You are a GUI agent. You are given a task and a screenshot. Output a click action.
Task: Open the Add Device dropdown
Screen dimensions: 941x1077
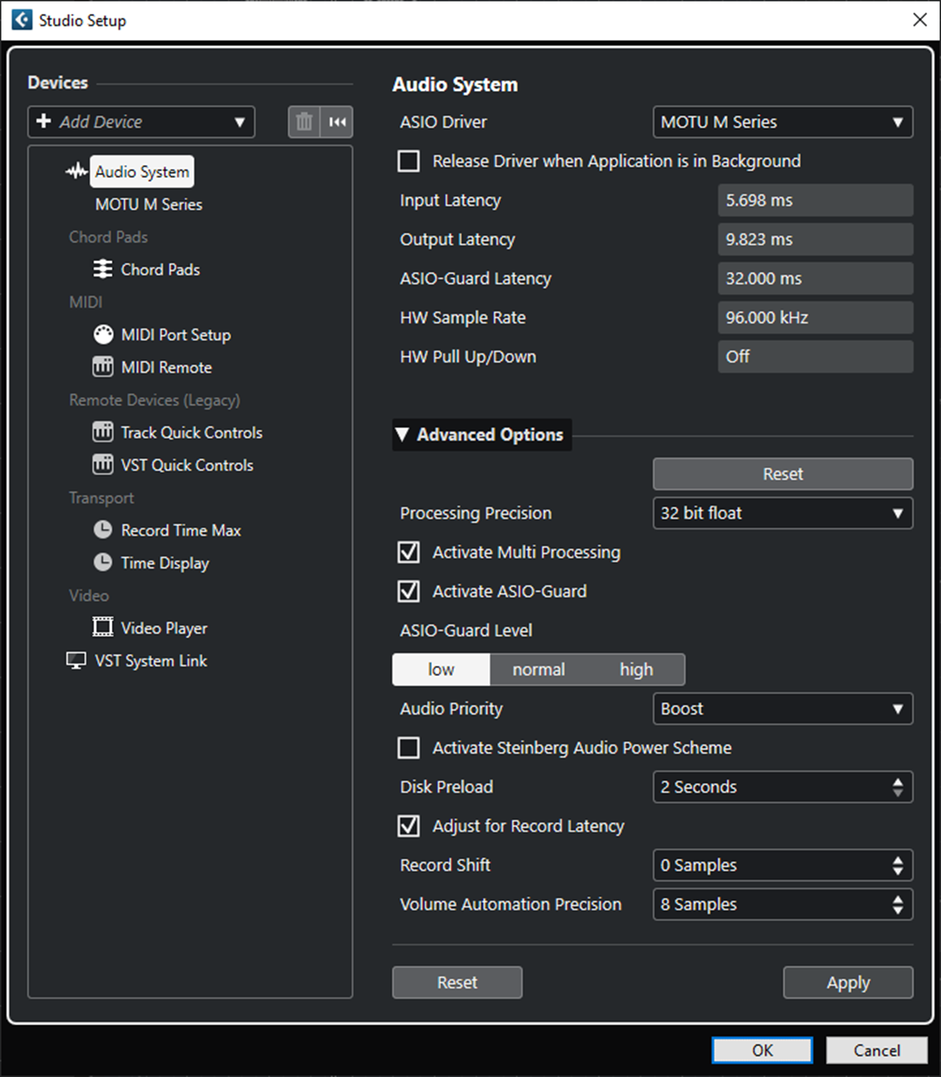click(141, 122)
